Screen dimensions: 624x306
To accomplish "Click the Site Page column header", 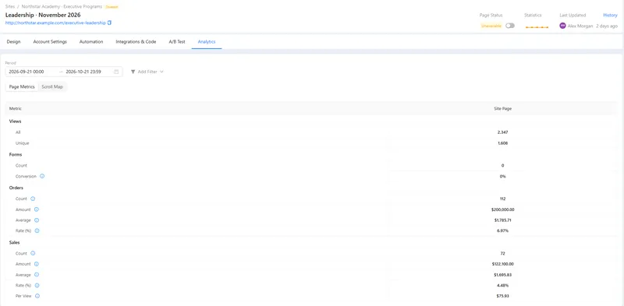I will click(502, 108).
